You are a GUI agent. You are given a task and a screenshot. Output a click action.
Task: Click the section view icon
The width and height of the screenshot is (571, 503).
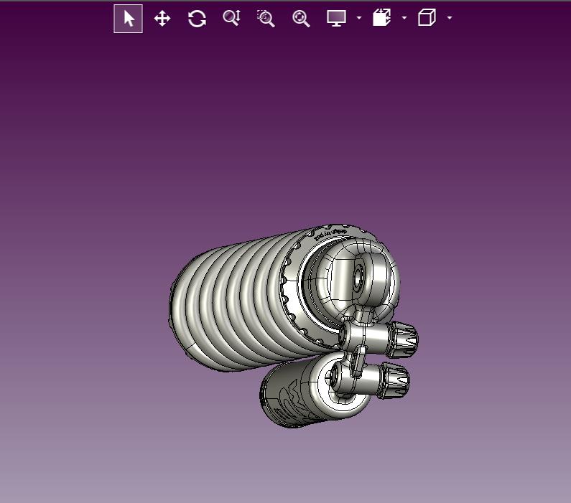[x=381, y=18]
